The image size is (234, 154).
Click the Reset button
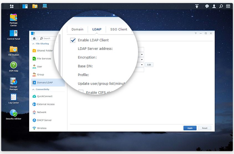click(205, 128)
